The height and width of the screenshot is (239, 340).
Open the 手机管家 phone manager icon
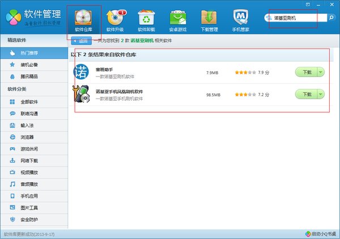pyautogui.click(x=241, y=20)
